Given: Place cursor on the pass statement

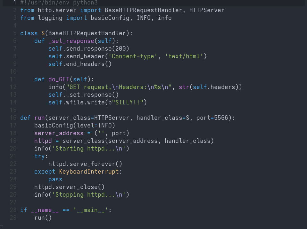Looking at the screenshot, I should (x=55, y=179).
